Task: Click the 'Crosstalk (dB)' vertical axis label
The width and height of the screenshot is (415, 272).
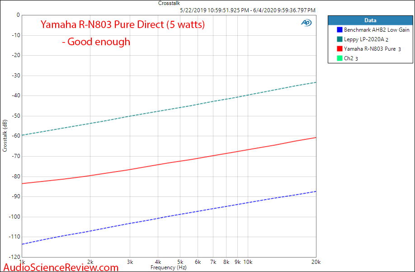Action: coord(5,136)
